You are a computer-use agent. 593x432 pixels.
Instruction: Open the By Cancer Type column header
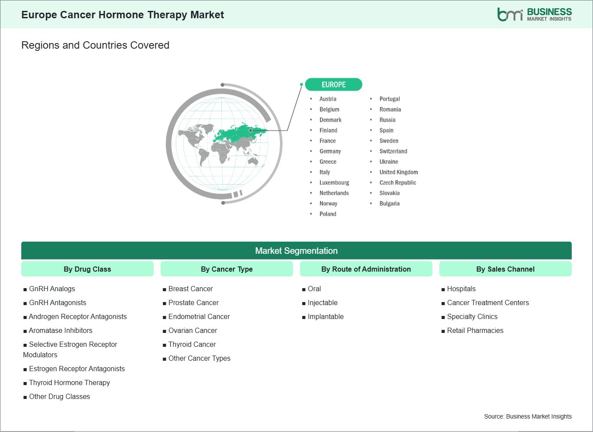(x=227, y=269)
